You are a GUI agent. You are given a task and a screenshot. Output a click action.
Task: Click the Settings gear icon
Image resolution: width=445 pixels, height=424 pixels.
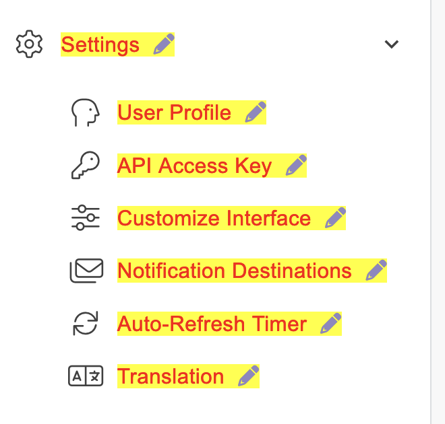pyautogui.click(x=29, y=44)
